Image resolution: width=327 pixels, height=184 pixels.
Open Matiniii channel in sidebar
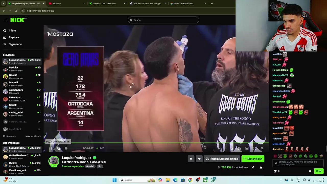coord(22,84)
